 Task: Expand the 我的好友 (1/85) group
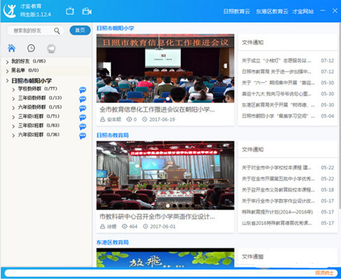click(x=8, y=62)
